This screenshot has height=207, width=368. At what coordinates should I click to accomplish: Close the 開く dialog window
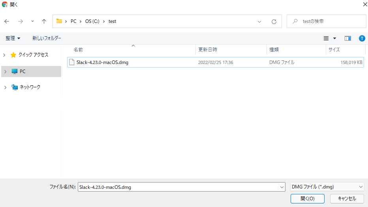365,4
